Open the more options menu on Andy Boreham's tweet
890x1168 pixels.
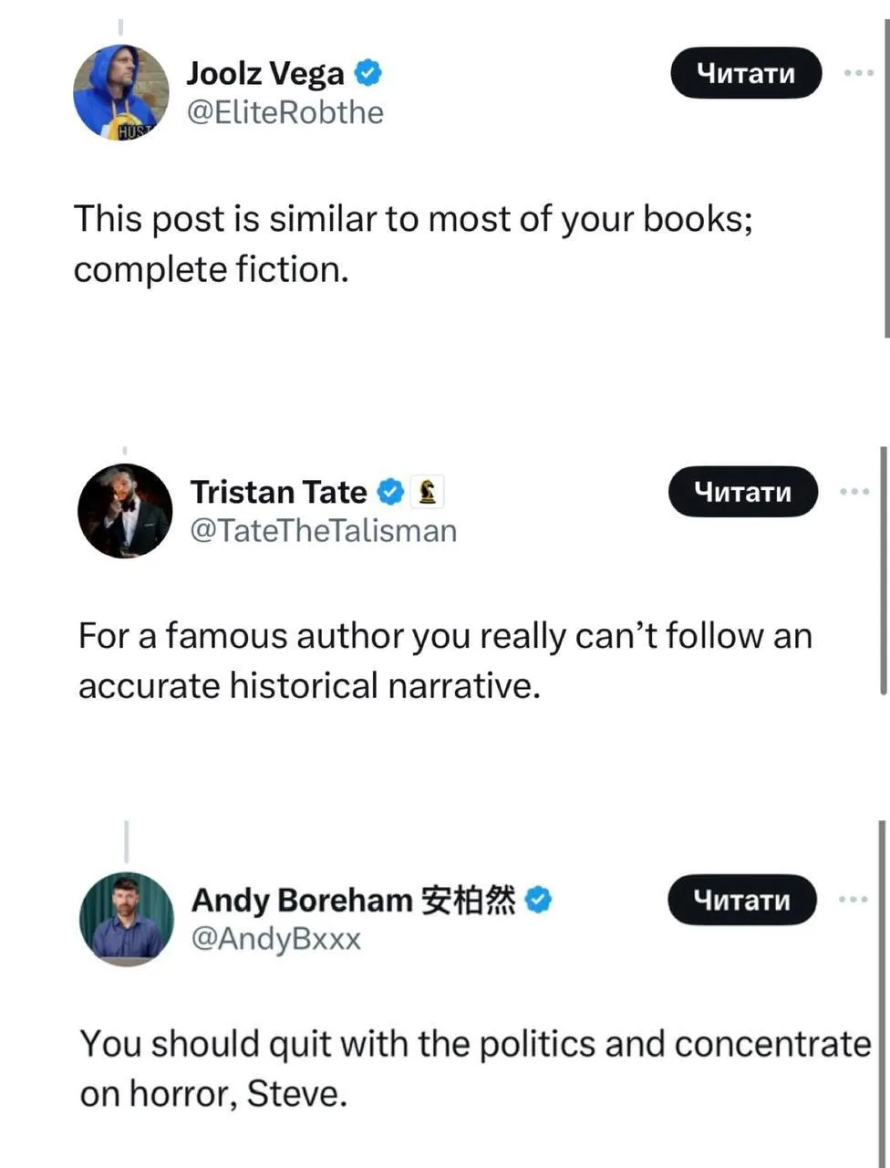[x=853, y=900]
